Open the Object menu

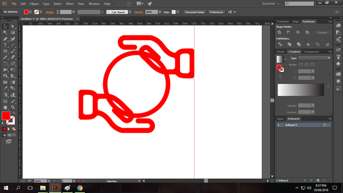coord(34,4)
